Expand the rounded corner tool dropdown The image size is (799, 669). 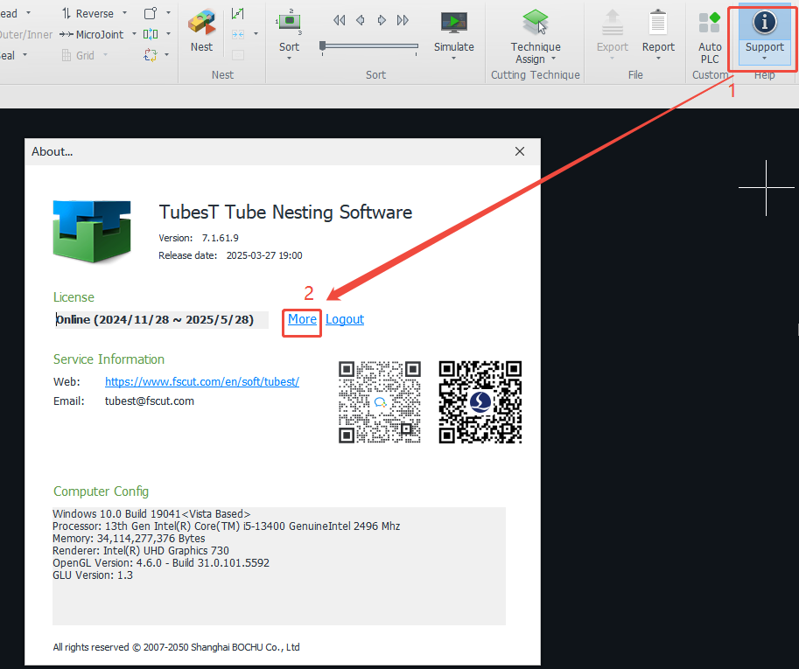[x=168, y=13]
